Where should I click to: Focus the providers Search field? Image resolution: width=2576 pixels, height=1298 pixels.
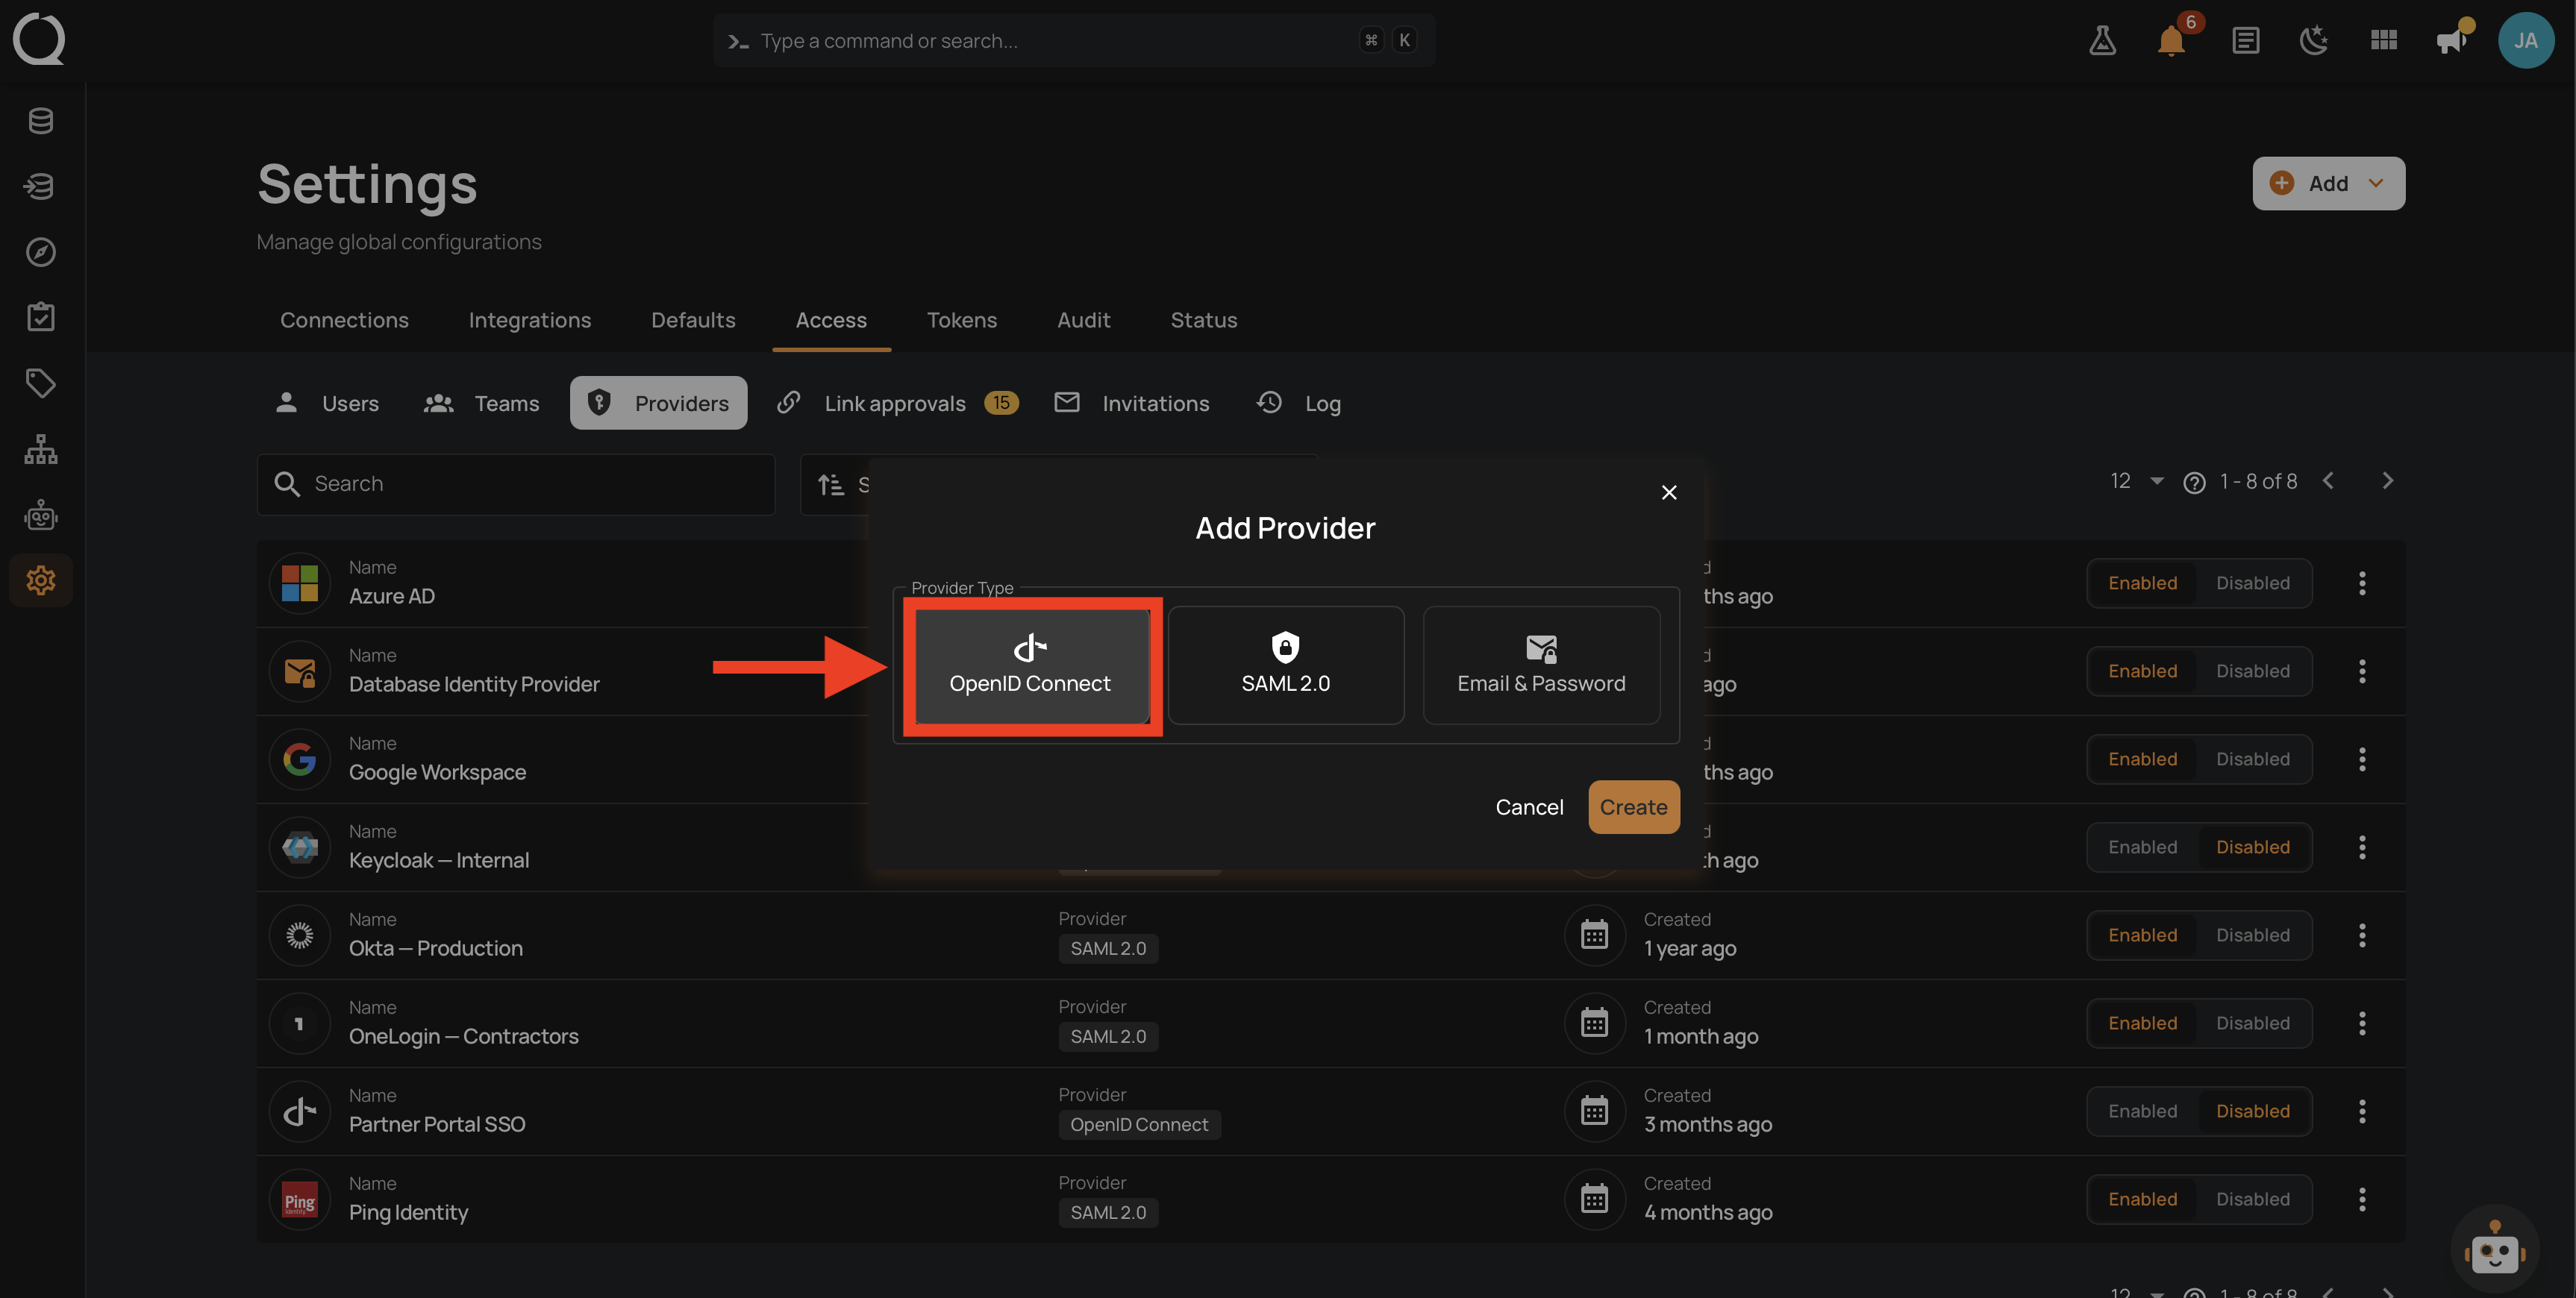[x=516, y=484]
